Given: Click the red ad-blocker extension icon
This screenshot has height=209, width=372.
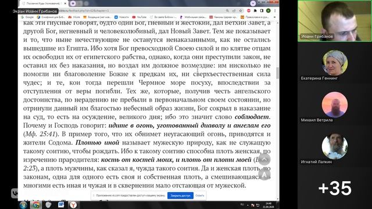Looking at the screenshot, I should point(249,10).
